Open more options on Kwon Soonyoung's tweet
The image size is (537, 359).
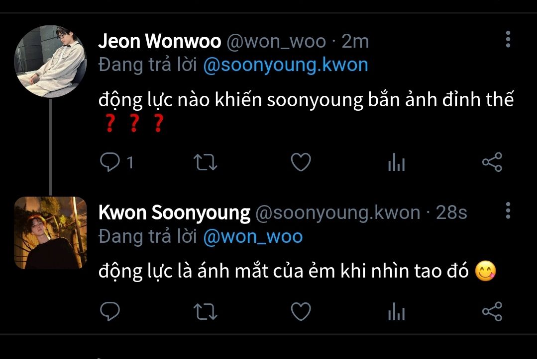point(508,211)
